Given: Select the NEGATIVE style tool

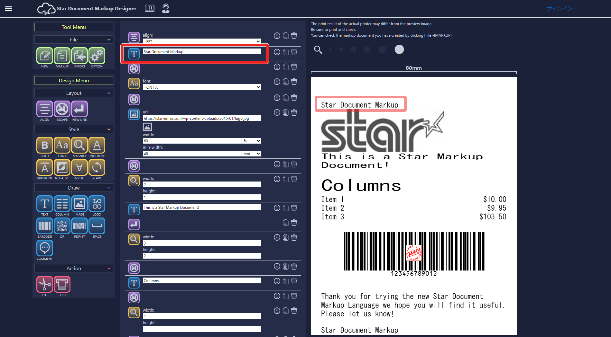Looking at the screenshot, I should point(62,167).
